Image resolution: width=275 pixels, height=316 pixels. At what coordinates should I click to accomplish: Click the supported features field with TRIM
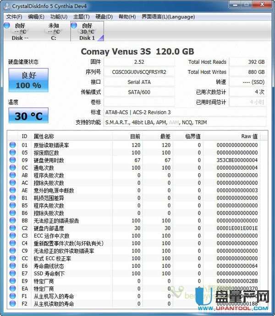coord(185,122)
